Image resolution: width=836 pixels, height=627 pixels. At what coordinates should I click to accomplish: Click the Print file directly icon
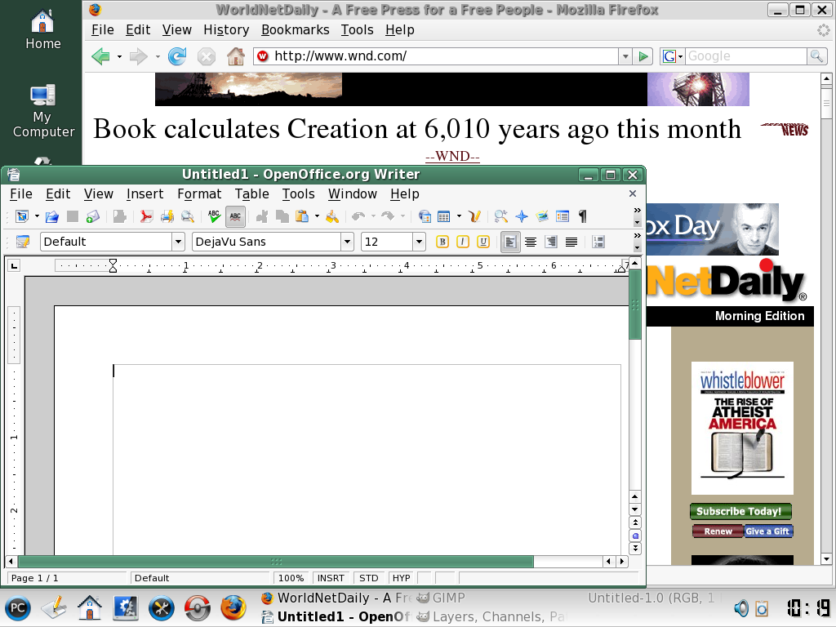[x=167, y=216]
